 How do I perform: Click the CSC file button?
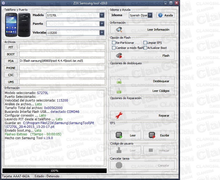[11, 75]
